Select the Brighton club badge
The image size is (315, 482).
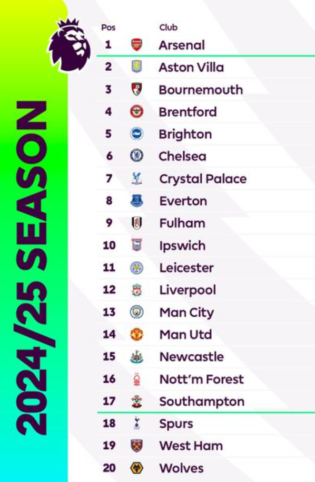pos(136,134)
